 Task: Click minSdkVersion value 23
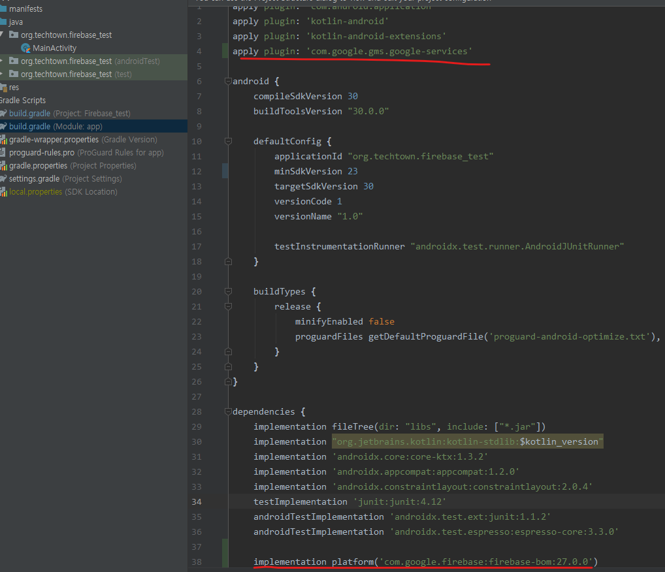pyautogui.click(x=353, y=171)
